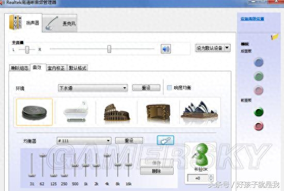284x191 pixels.
Task: Click the Environment Reset (重设) button
Action: [x=146, y=88]
